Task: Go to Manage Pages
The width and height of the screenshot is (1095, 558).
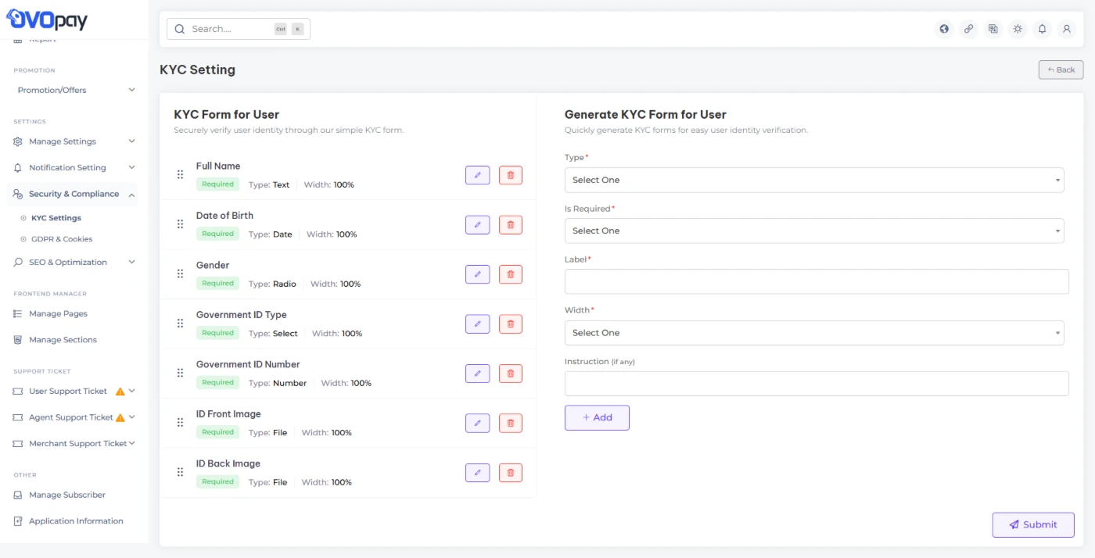Action: pos(58,313)
